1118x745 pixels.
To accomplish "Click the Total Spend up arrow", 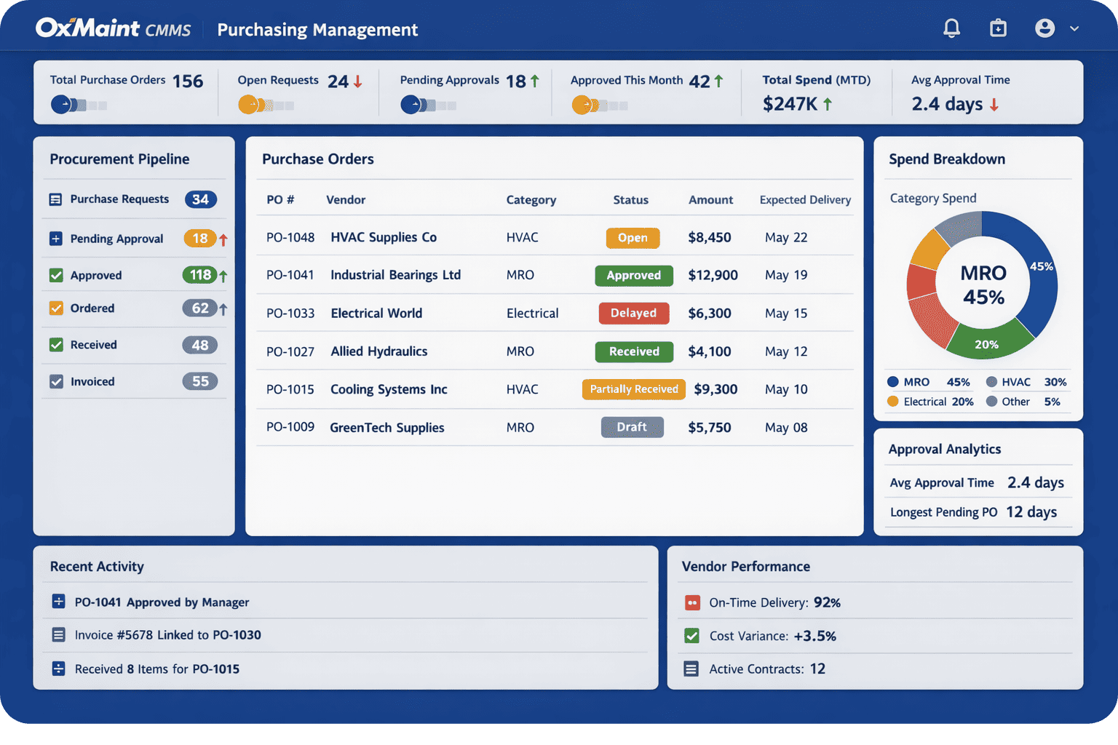I will [828, 104].
